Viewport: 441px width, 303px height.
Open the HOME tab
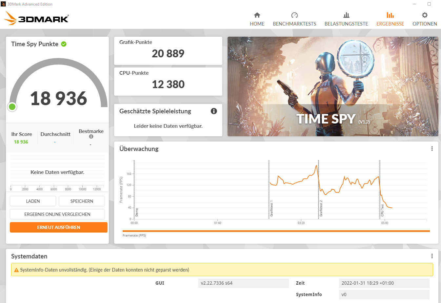257,19
